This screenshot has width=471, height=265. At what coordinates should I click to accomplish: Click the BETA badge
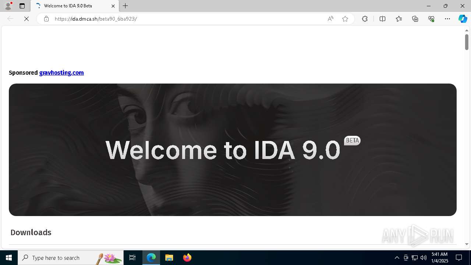click(352, 141)
